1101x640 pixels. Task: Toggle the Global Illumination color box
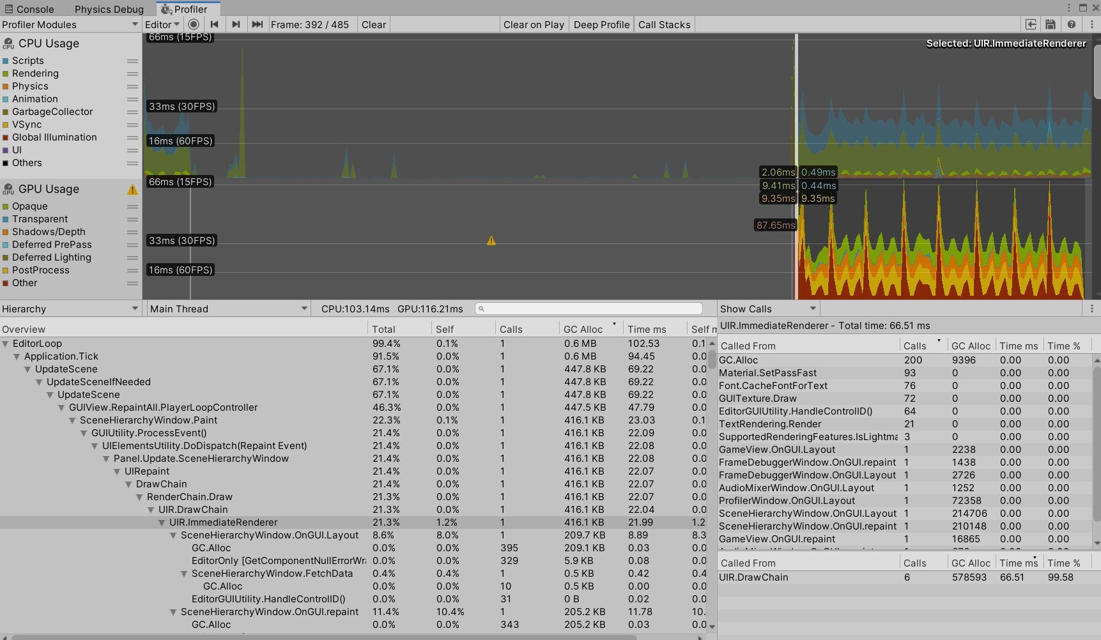[6, 137]
